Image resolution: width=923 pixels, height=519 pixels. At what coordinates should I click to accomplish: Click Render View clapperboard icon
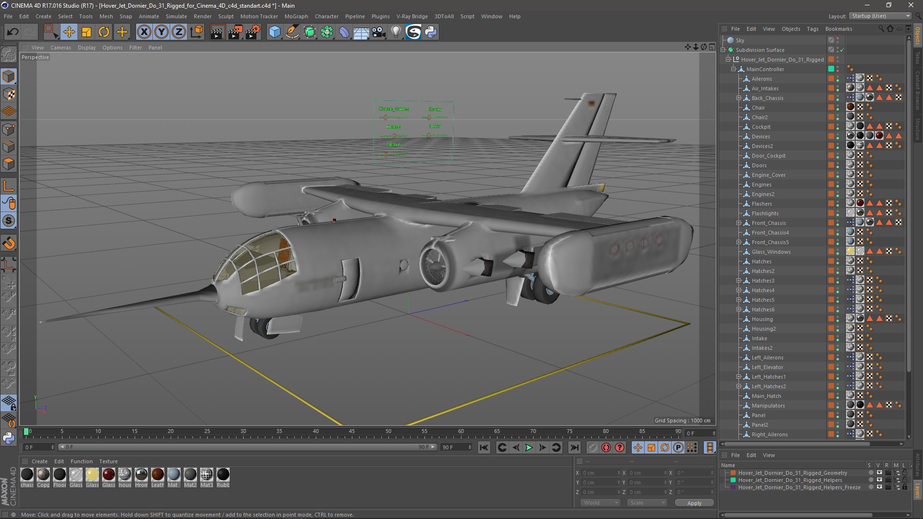tap(217, 32)
